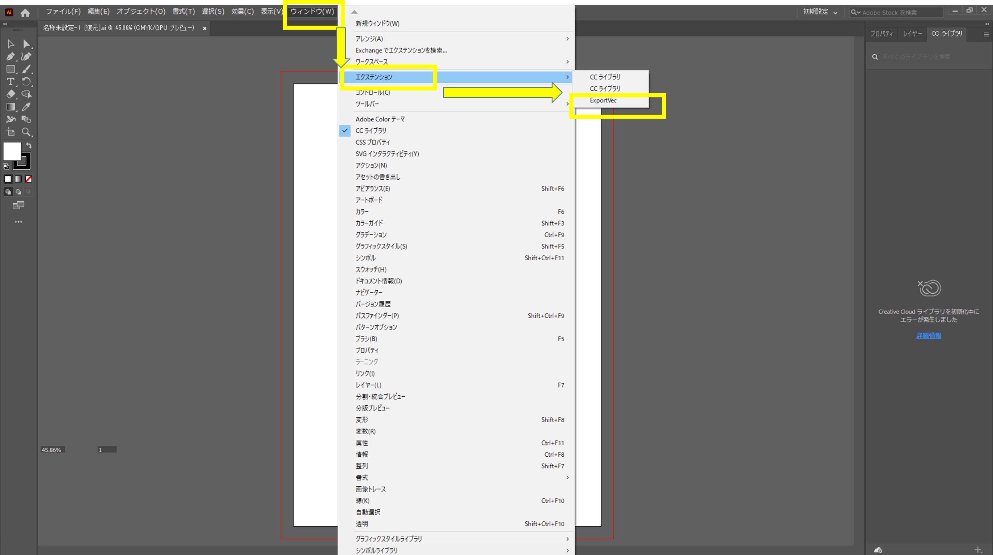Viewport: 993px width, 555px height.
Task: Toggle the CC ライブラリ checkmark in the menu
Action: click(345, 131)
